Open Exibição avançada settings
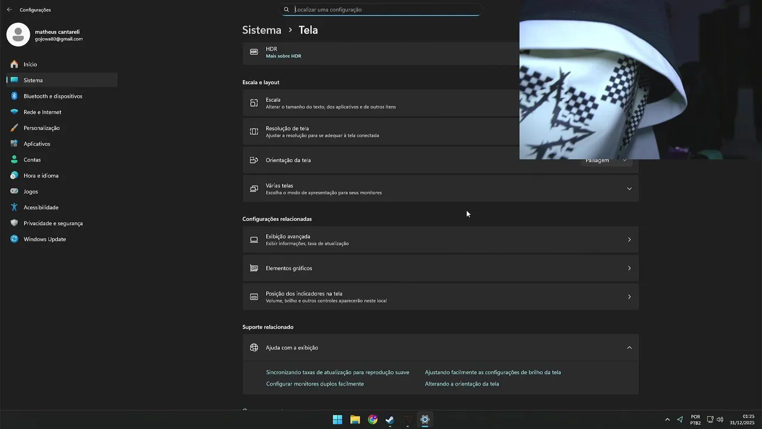Viewport: 762px width, 429px height. click(441, 240)
